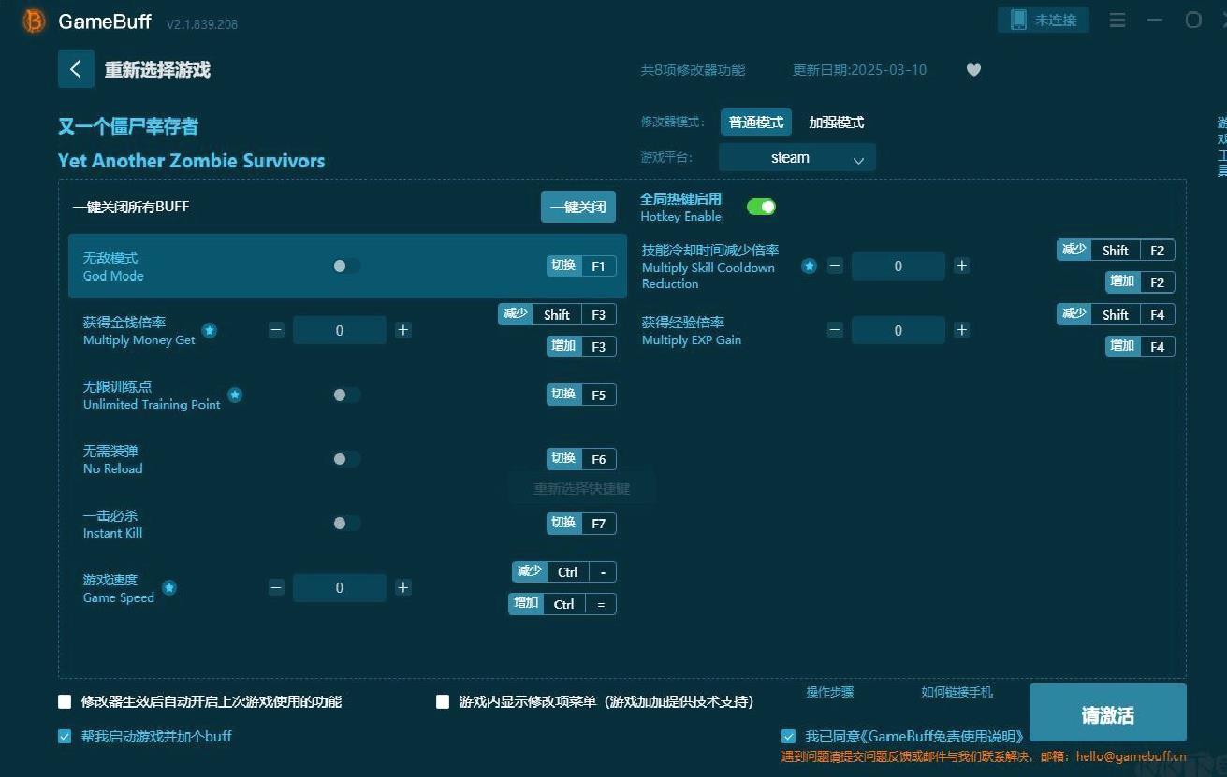Decrease Skill Cooldown Reduction with minus
Screen dimensions: 1227x777
point(835,266)
